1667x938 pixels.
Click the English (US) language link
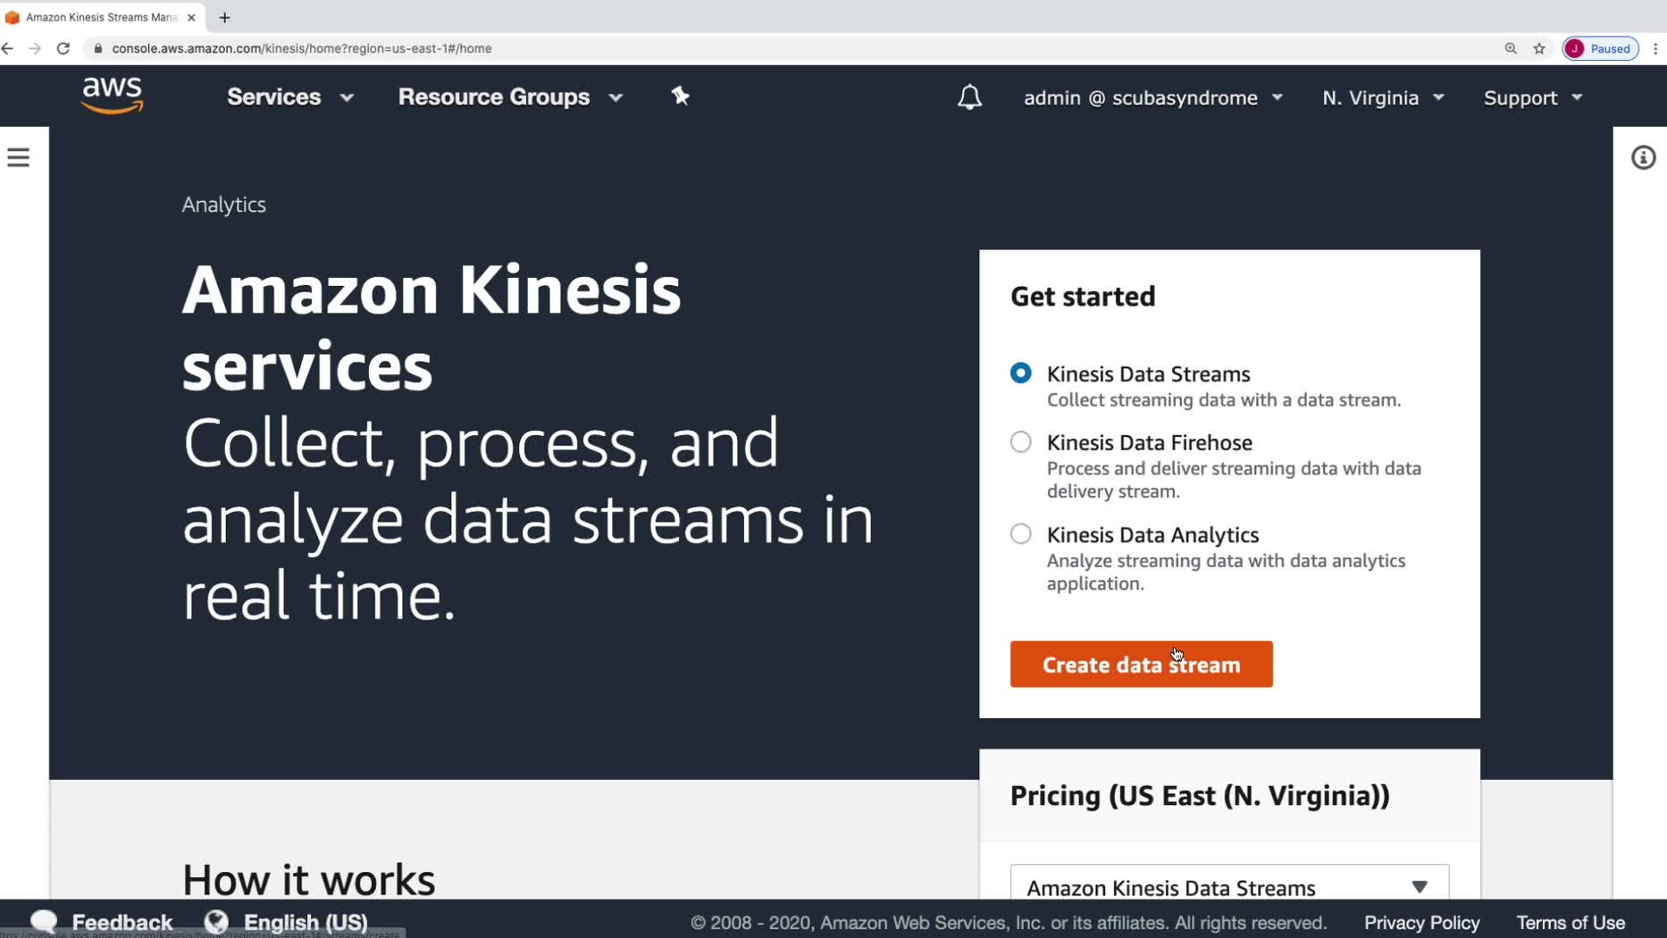coord(306,922)
